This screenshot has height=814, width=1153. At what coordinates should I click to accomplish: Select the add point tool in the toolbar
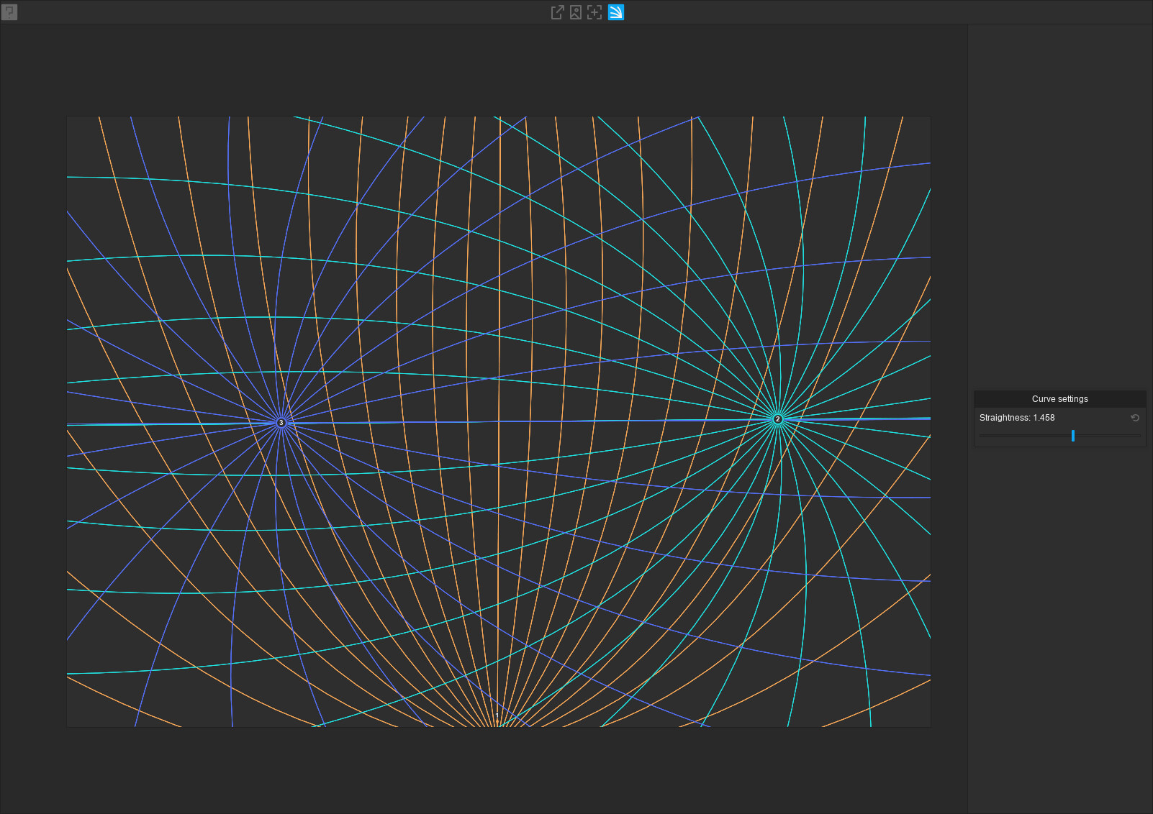594,12
